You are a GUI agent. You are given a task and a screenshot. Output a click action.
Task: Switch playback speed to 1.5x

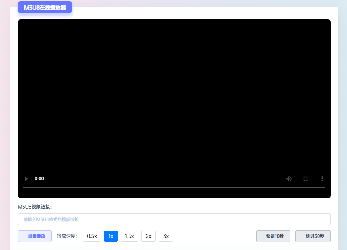point(129,236)
